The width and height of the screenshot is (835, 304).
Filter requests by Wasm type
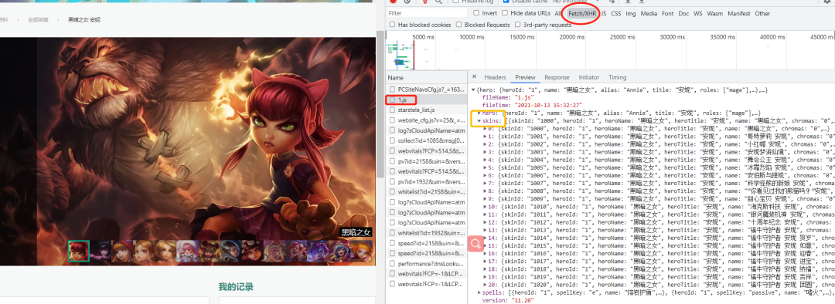[x=714, y=14]
